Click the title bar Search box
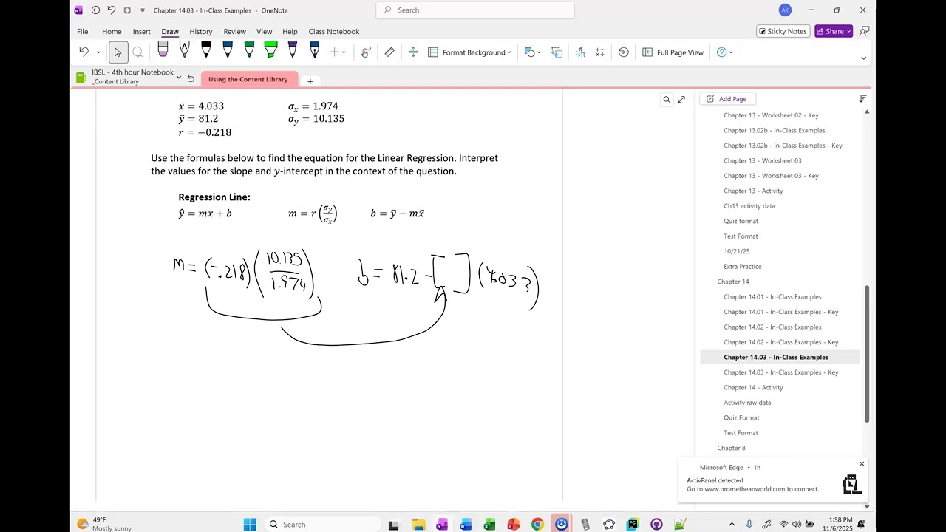 pyautogui.click(x=475, y=10)
